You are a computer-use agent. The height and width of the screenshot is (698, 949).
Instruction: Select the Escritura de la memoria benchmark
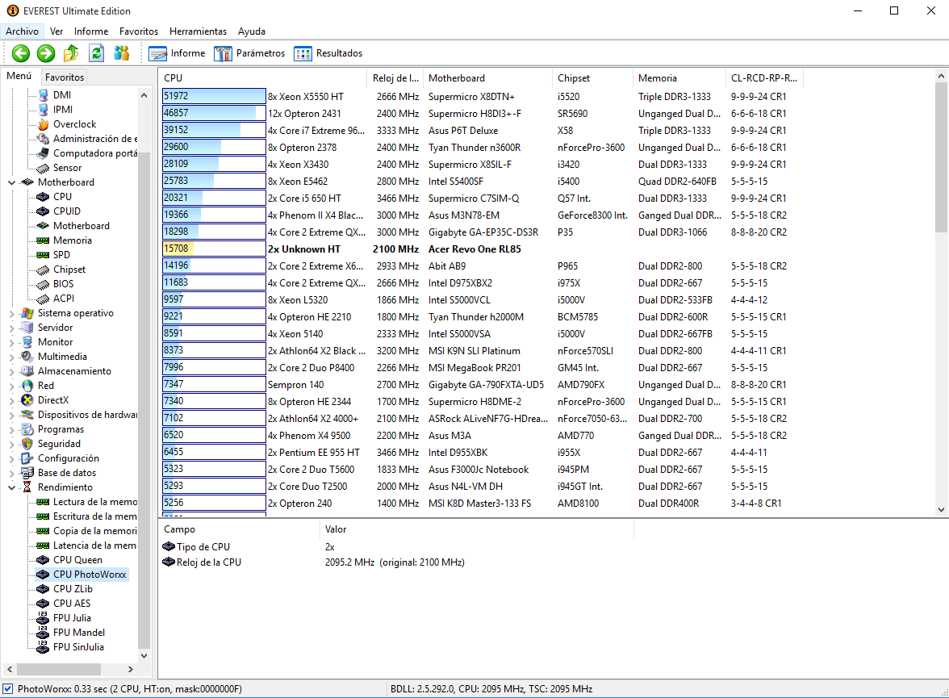86,516
